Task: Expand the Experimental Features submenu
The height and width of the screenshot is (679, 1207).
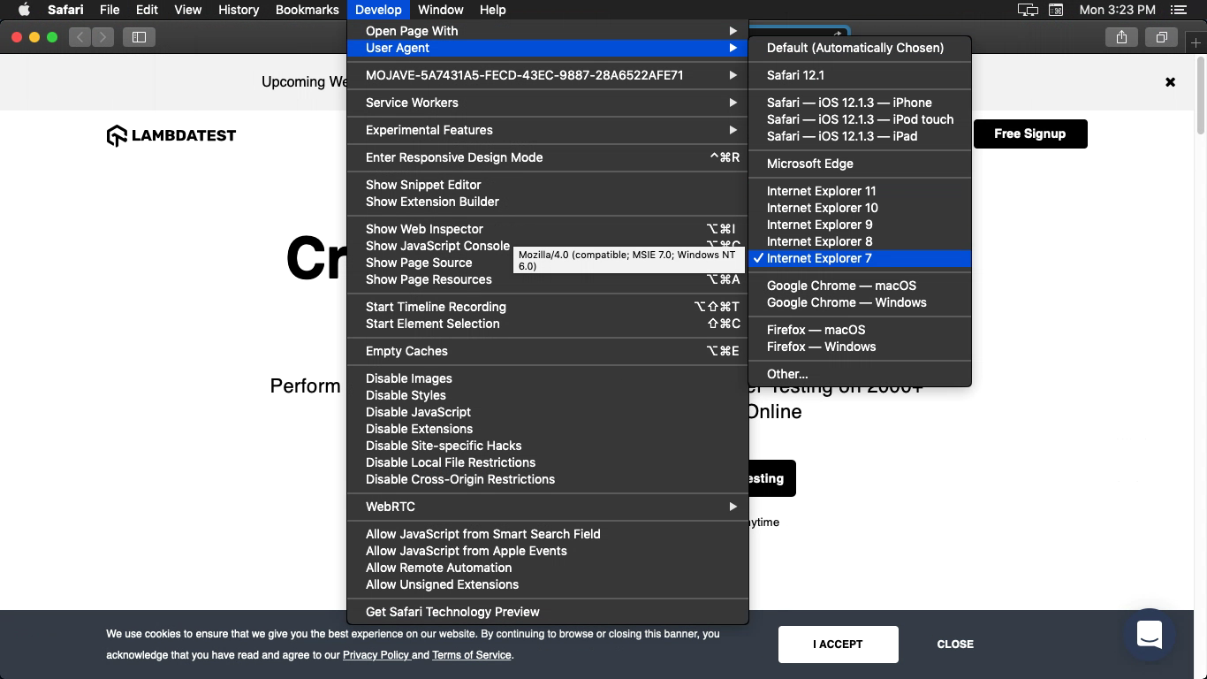Action: pyautogui.click(x=548, y=130)
